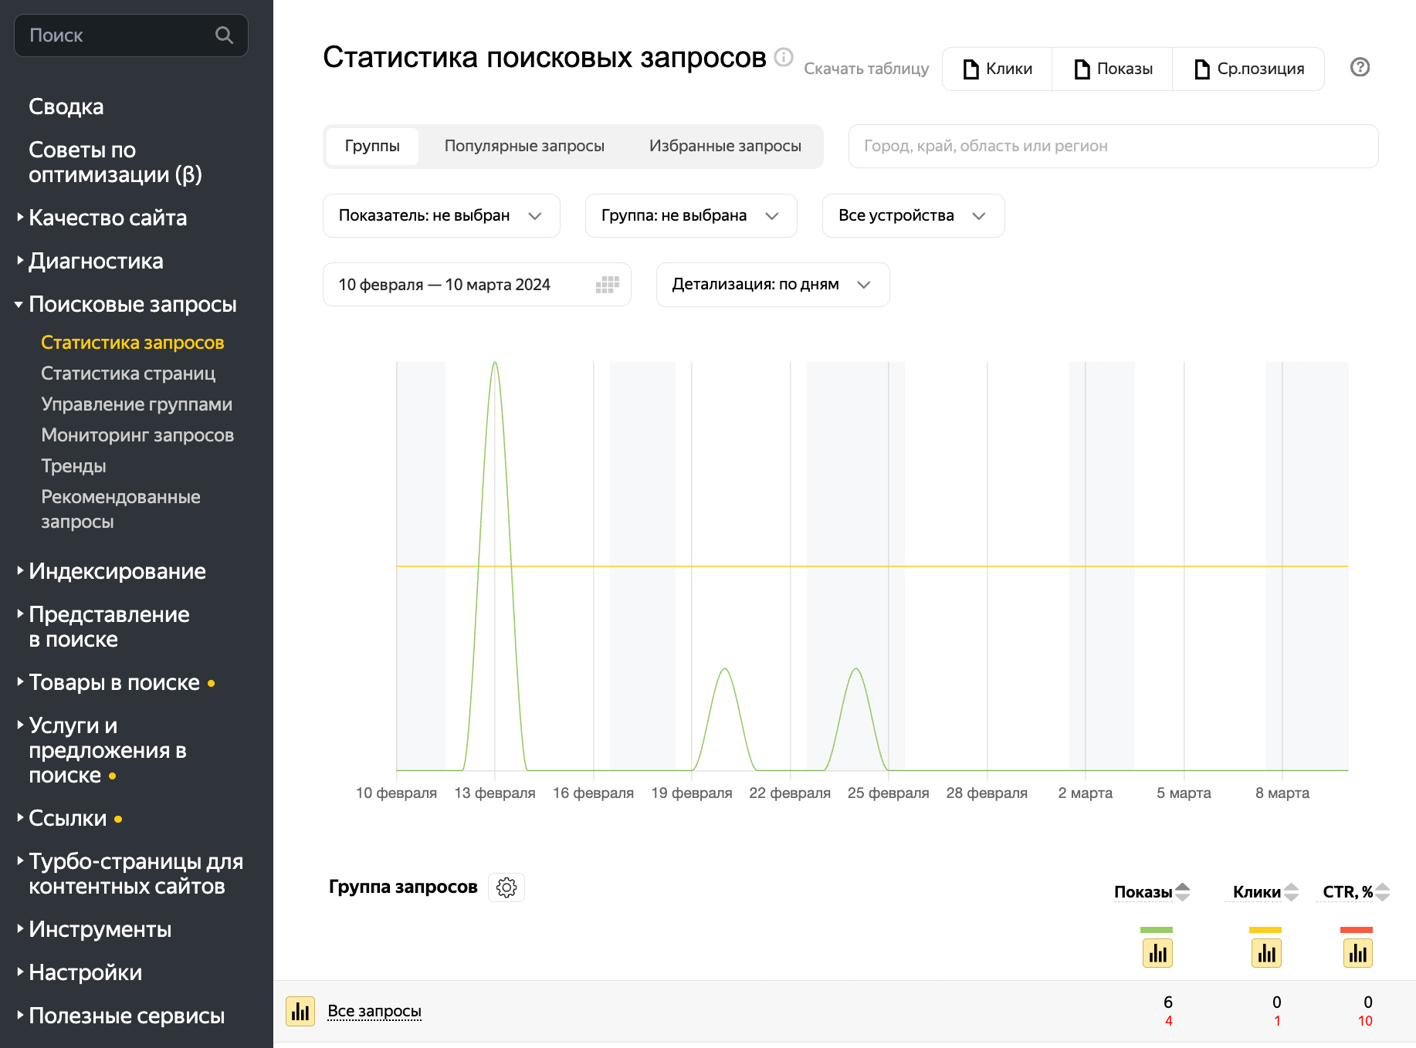1416x1048 pixels.
Task: Download Показы table file
Action: pos(1113,69)
